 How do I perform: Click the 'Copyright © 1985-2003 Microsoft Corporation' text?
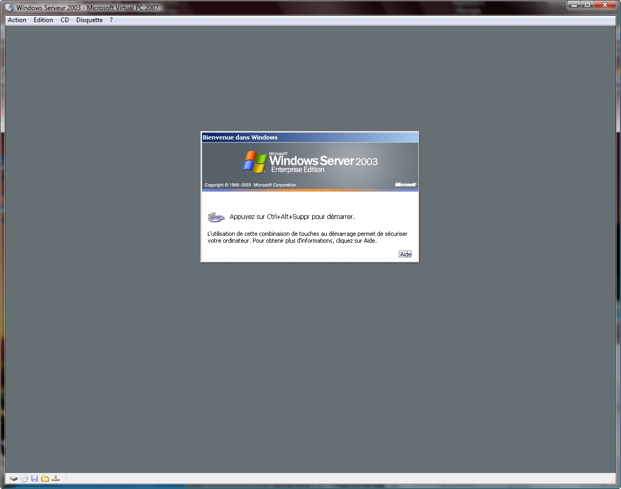tap(251, 185)
